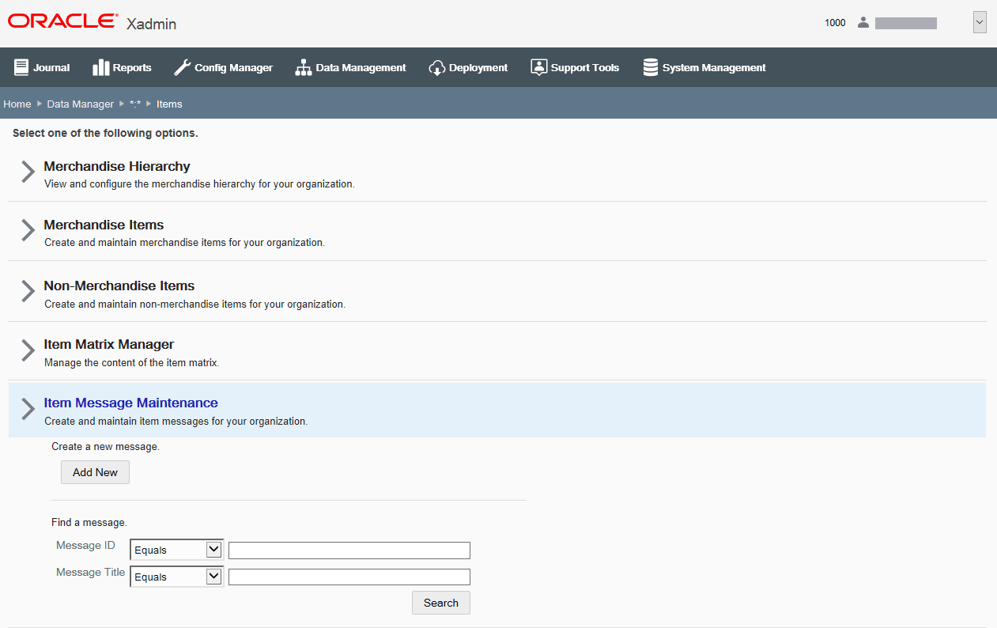Open Non-Merchandise Items heading
This screenshot has height=628, width=997.
[119, 286]
